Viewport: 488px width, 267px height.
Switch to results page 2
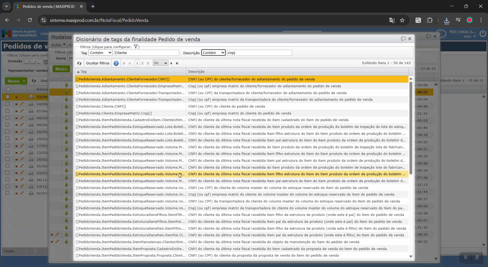coord(142,63)
